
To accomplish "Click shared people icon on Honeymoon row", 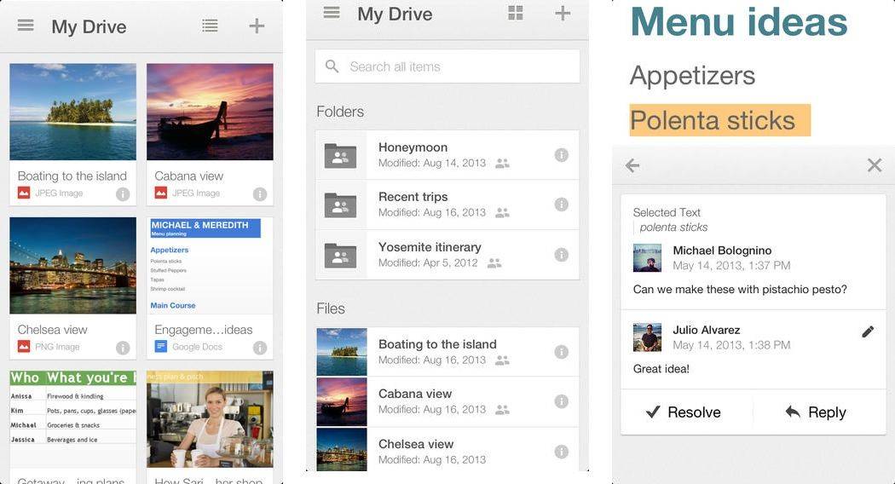I will [x=502, y=164].
